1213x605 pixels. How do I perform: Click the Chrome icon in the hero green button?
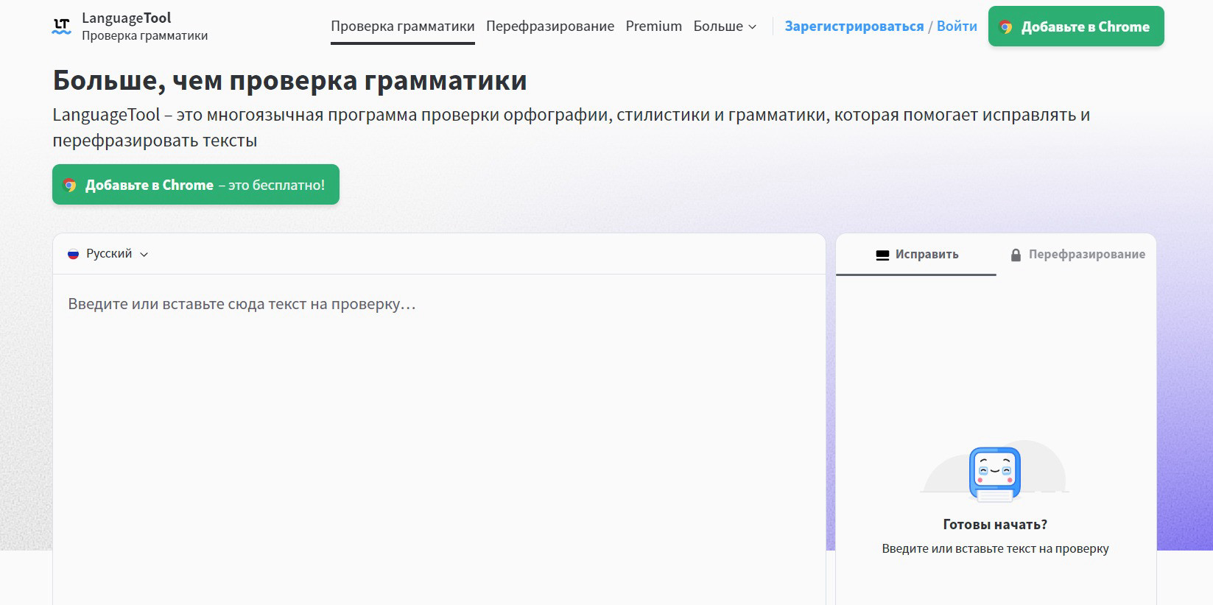(70, 185)
